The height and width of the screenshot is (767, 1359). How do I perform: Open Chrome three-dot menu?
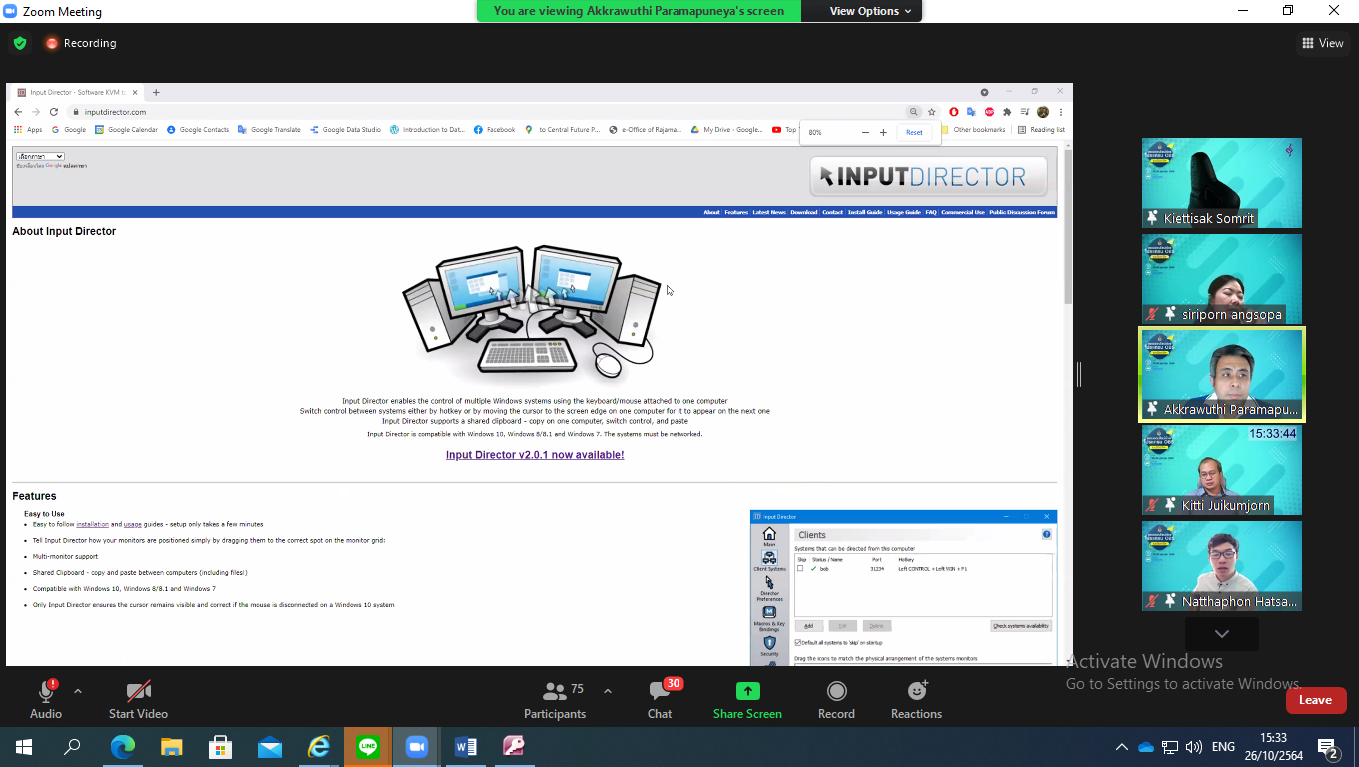(x=1061, y=112)
